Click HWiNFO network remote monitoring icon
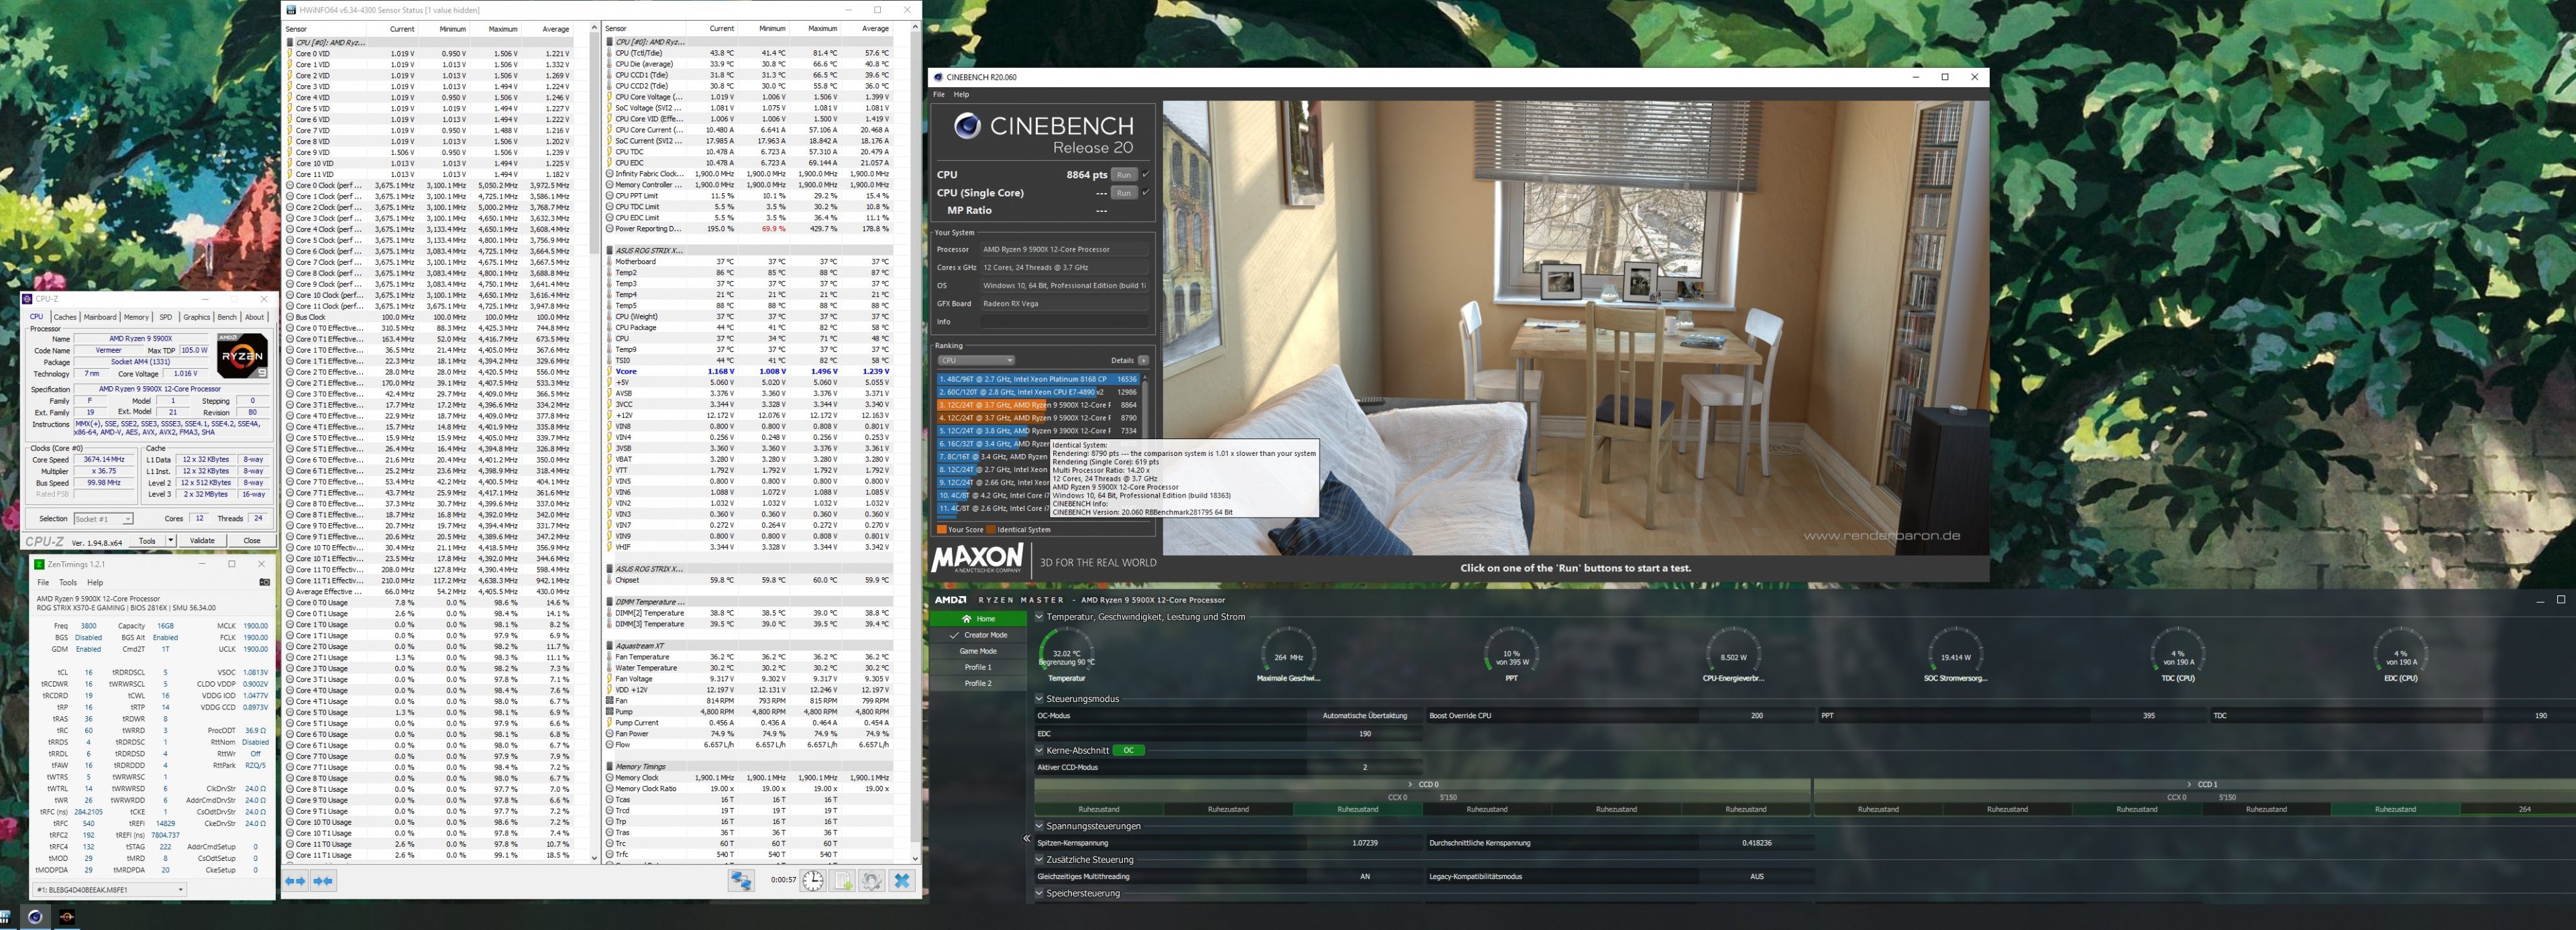Screen dimensions: 2576x930 click(741, 880)
